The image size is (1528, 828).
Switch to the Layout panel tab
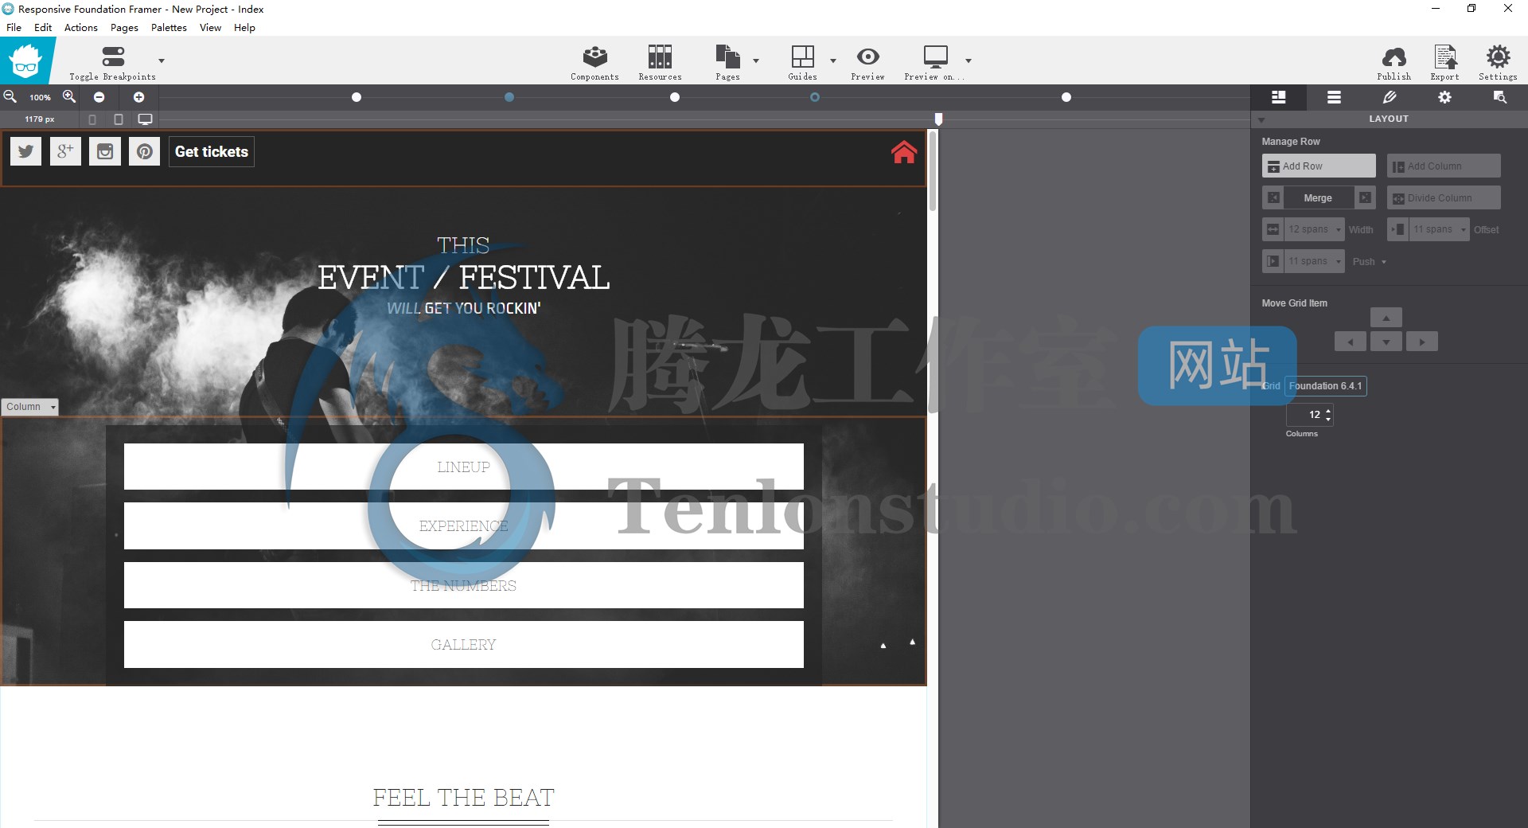tap(1278, 97)
